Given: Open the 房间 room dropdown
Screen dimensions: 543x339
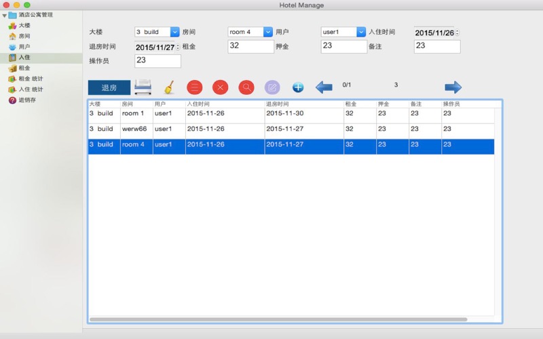Looking at the screenshot, I should [268, 32].
